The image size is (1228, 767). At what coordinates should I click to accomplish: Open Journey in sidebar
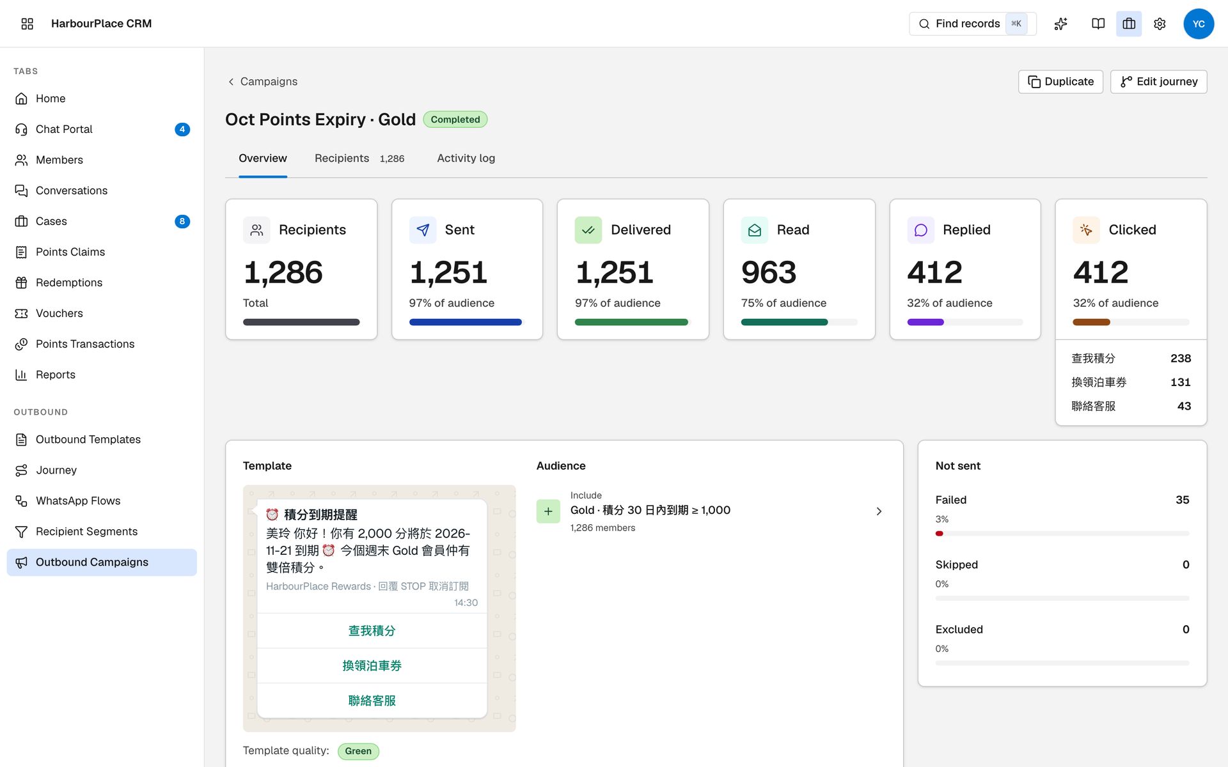click(x=102, y=470)
